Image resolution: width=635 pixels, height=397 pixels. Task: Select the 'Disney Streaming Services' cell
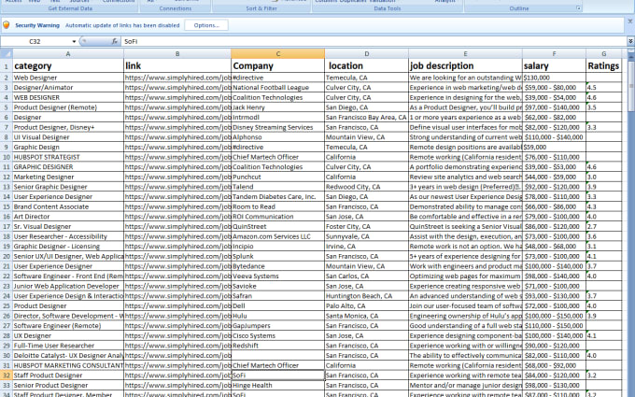tap(278, 127)
